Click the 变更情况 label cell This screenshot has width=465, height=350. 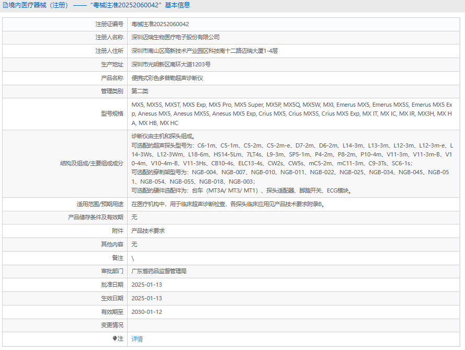tap(65, 325)
